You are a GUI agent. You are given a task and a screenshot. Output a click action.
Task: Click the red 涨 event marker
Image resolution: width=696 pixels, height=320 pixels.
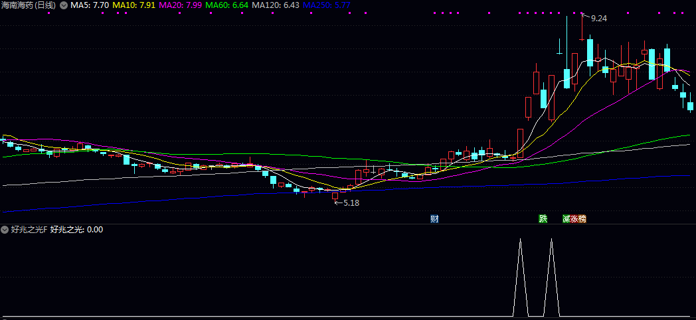tap(574, 218)
